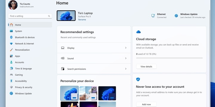Select the colorful flower dark theme thumbnail

[x=70, y=104]
